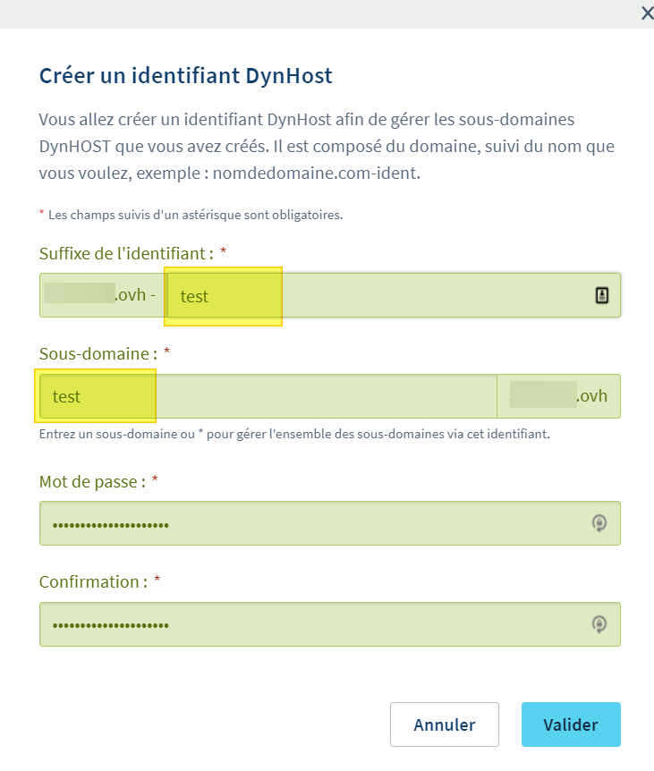Click the ".ovh -" domain prefix in suffix field

136,296
